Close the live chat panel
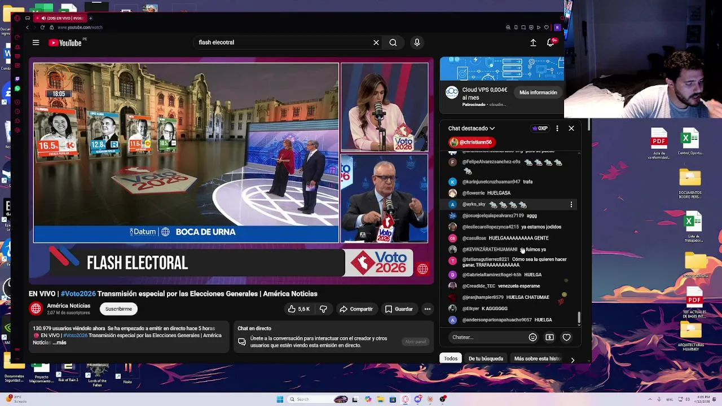The height and width of the screenshot is (406, 722). coord(571,129)
